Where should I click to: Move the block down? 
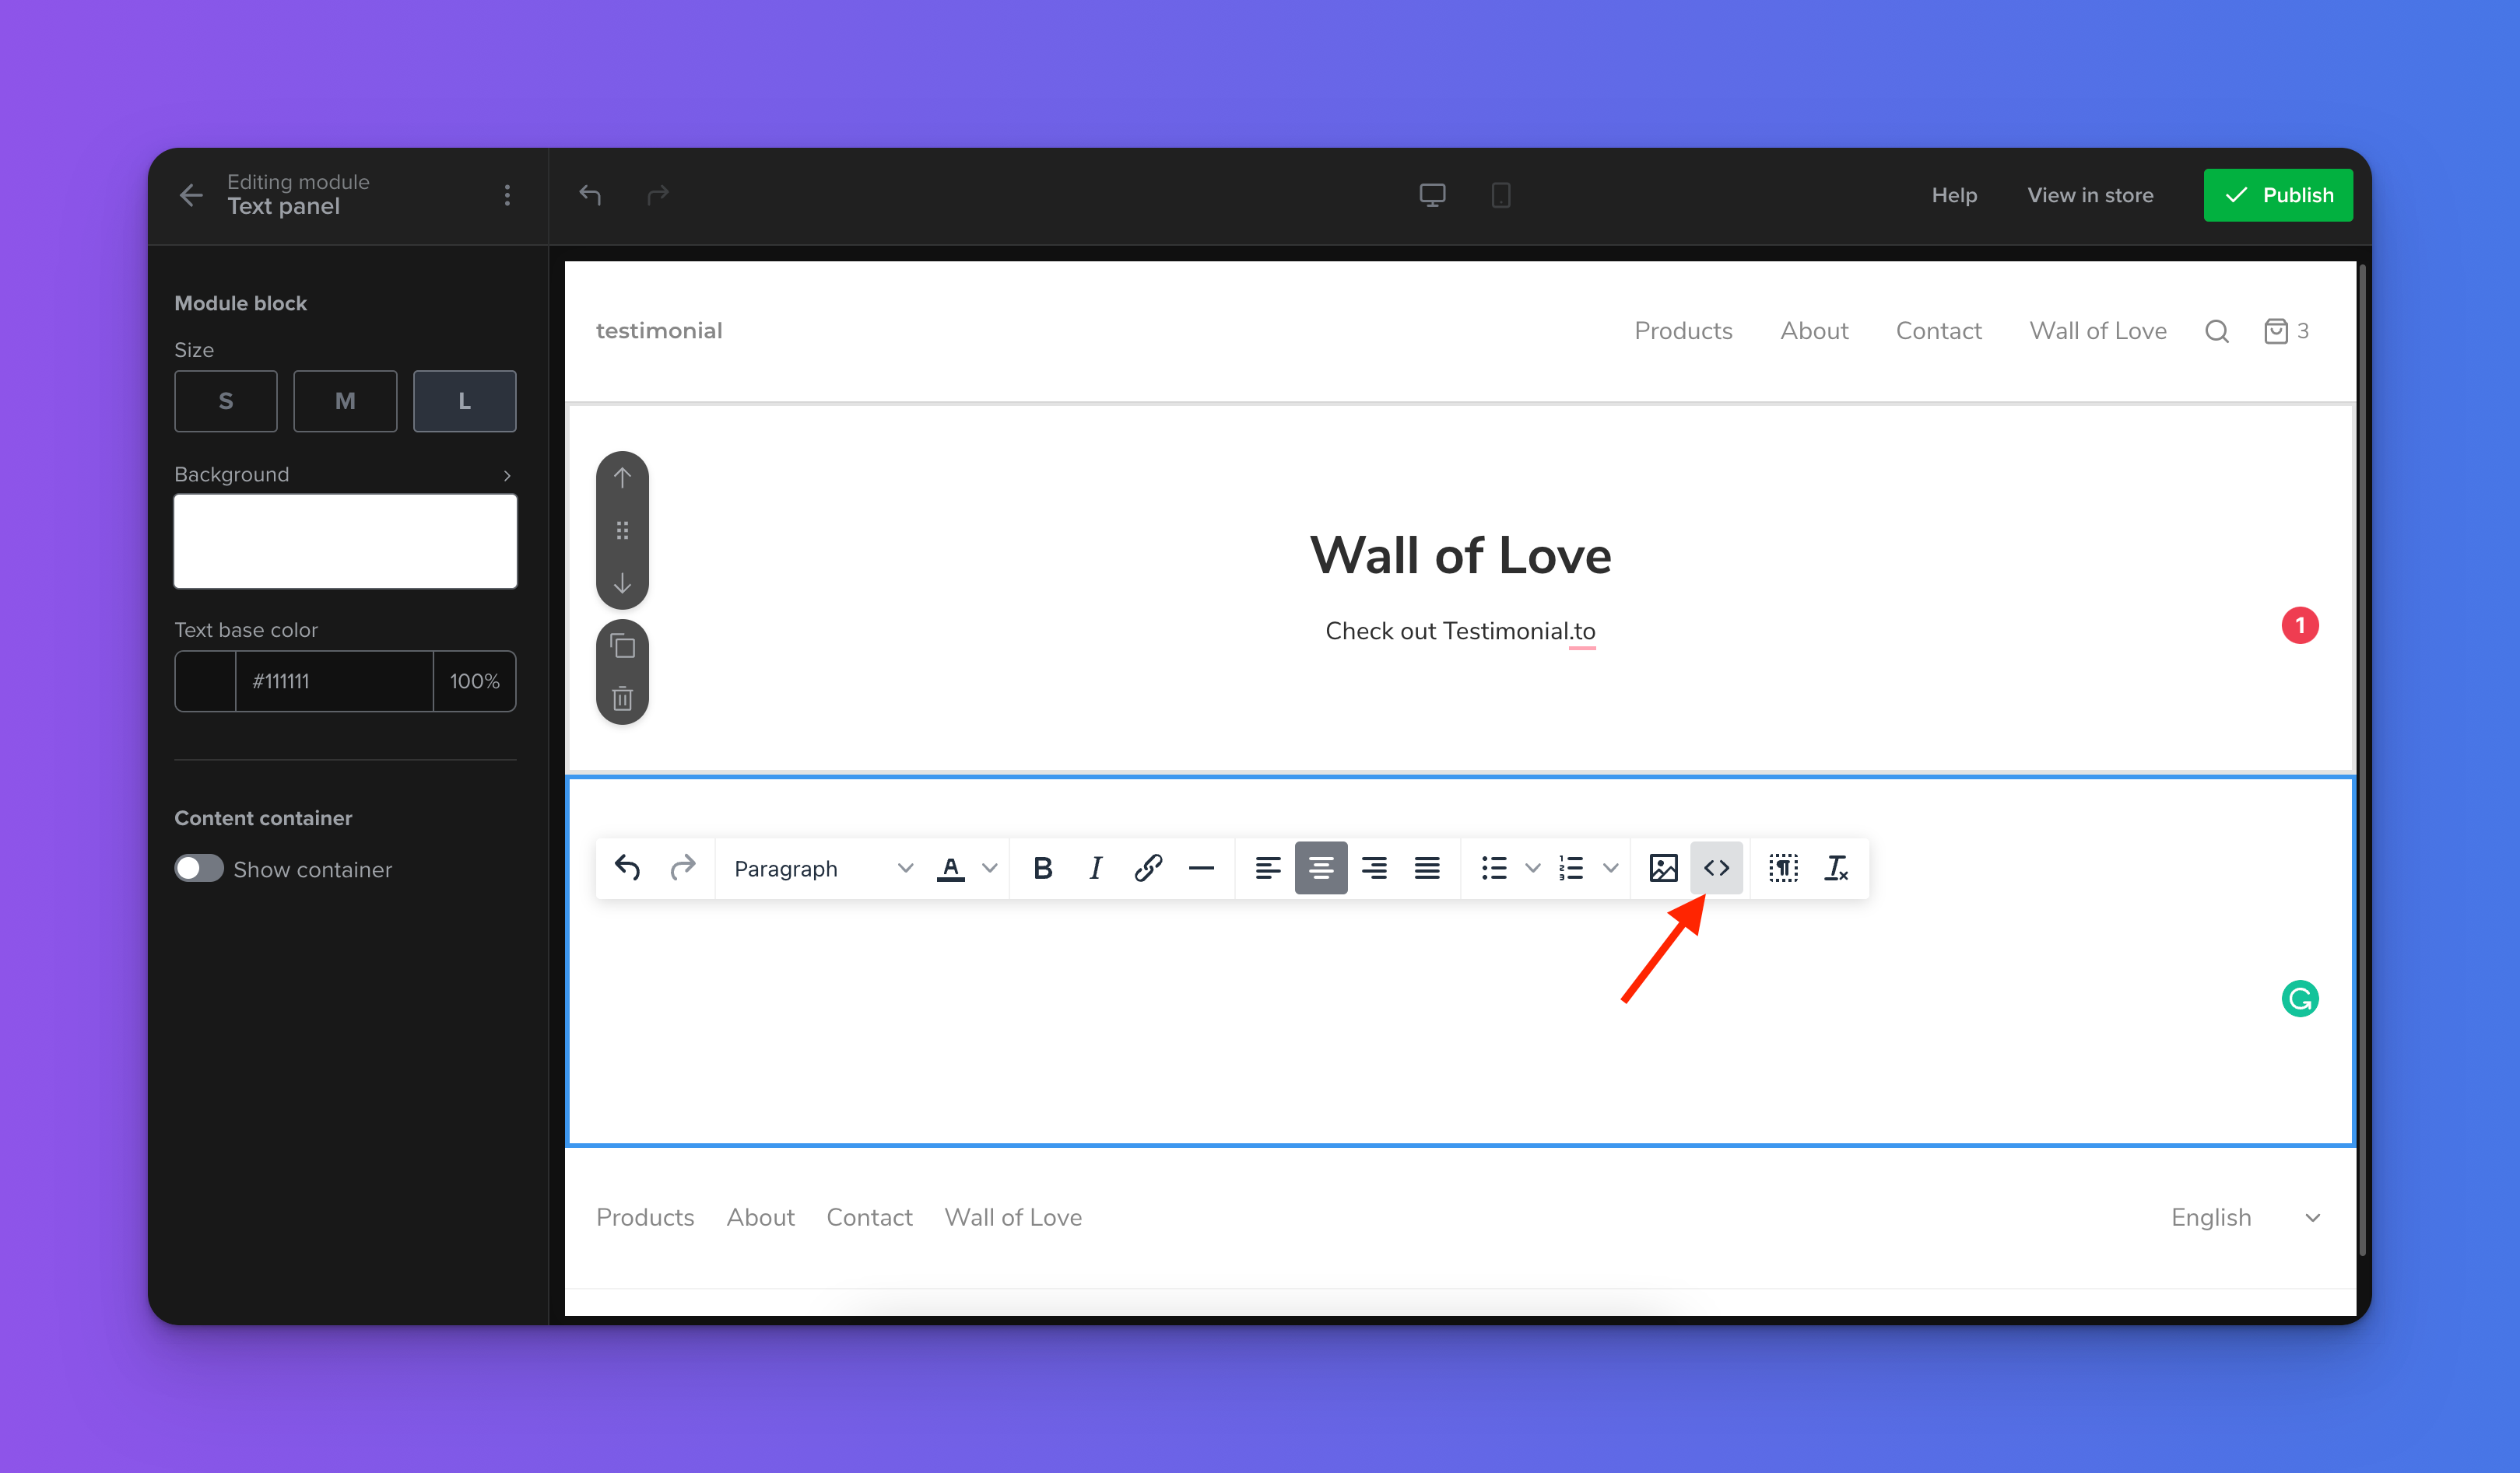(x=622, y=583)
